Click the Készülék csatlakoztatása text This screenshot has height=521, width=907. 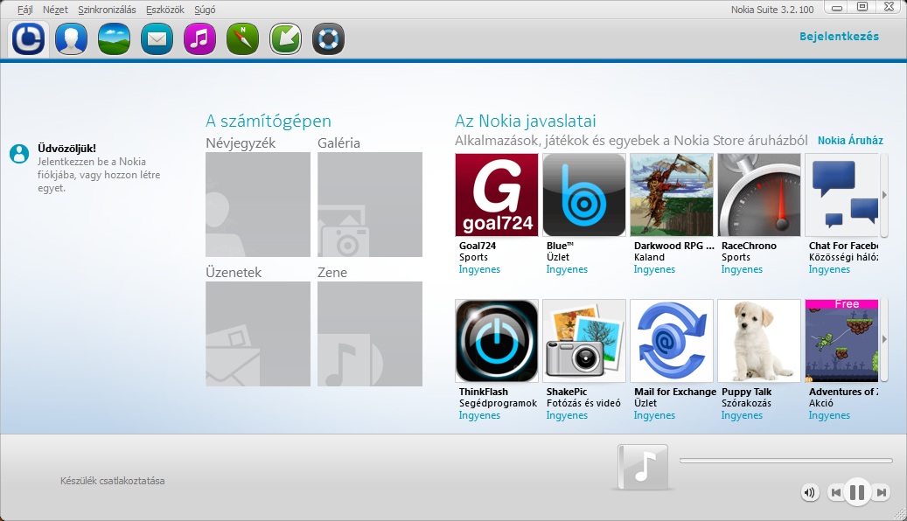(x=112, y=481)
